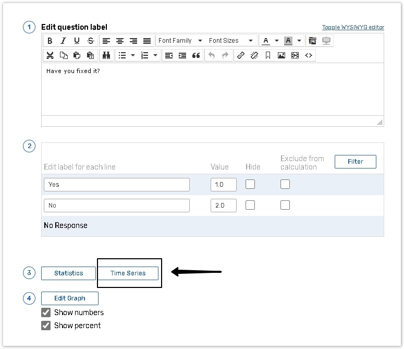Uncheck the Show percent checkbox

(x=46, y=326)
